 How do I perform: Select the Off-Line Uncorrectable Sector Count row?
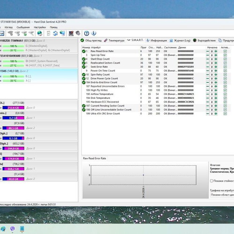coord(156,110)
